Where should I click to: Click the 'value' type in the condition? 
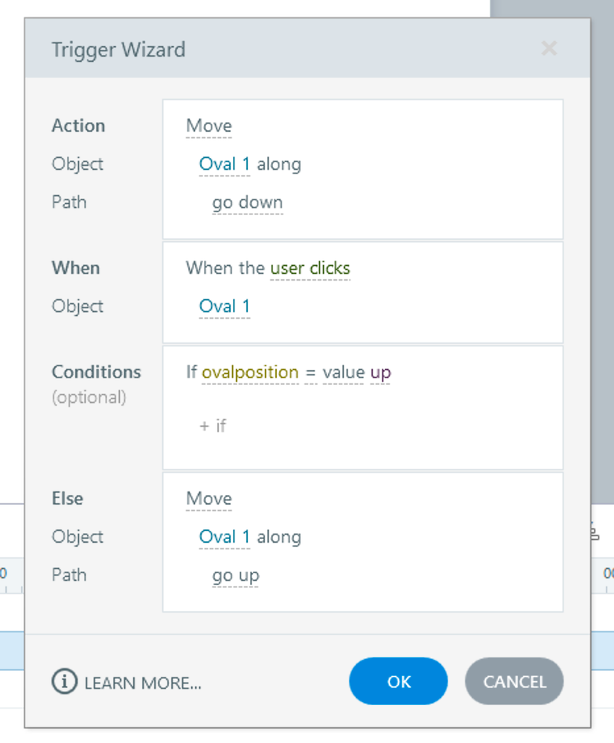click(x=343, y=372)
